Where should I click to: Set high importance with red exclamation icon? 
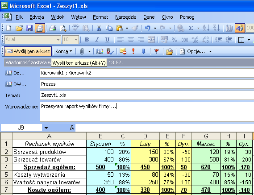click(133, 51)
